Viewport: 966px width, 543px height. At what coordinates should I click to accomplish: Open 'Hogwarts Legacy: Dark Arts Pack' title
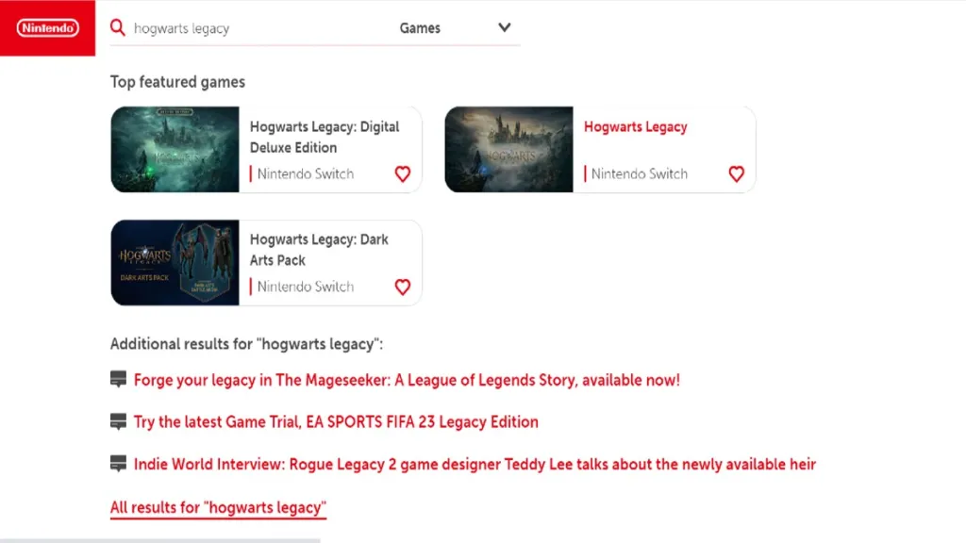coord(319,250)
